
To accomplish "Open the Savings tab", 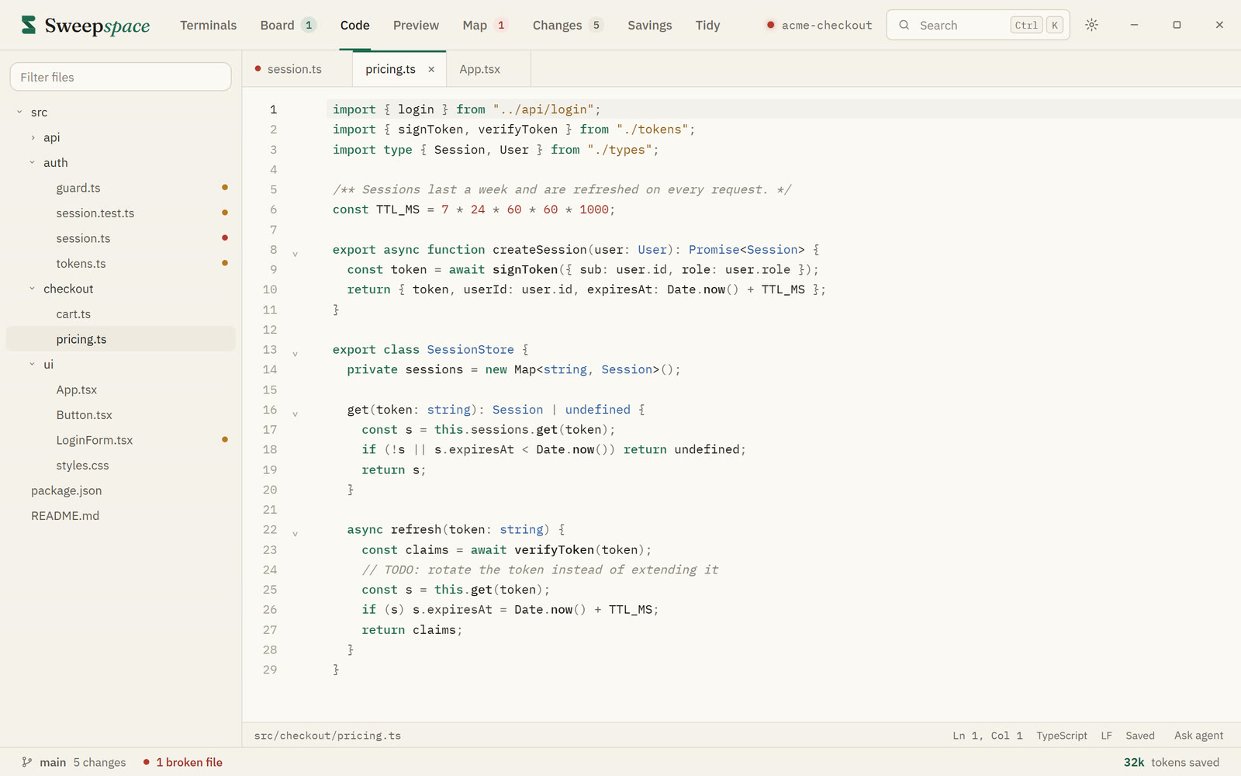I will click(x=649, y=25).
